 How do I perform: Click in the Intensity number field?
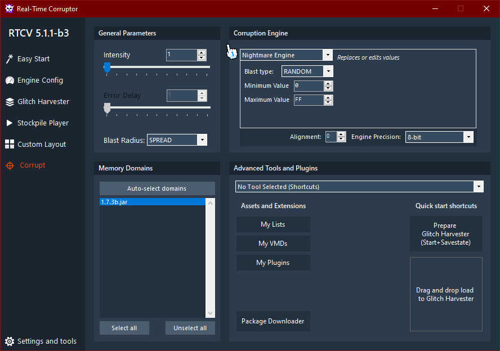pos(182,55)
